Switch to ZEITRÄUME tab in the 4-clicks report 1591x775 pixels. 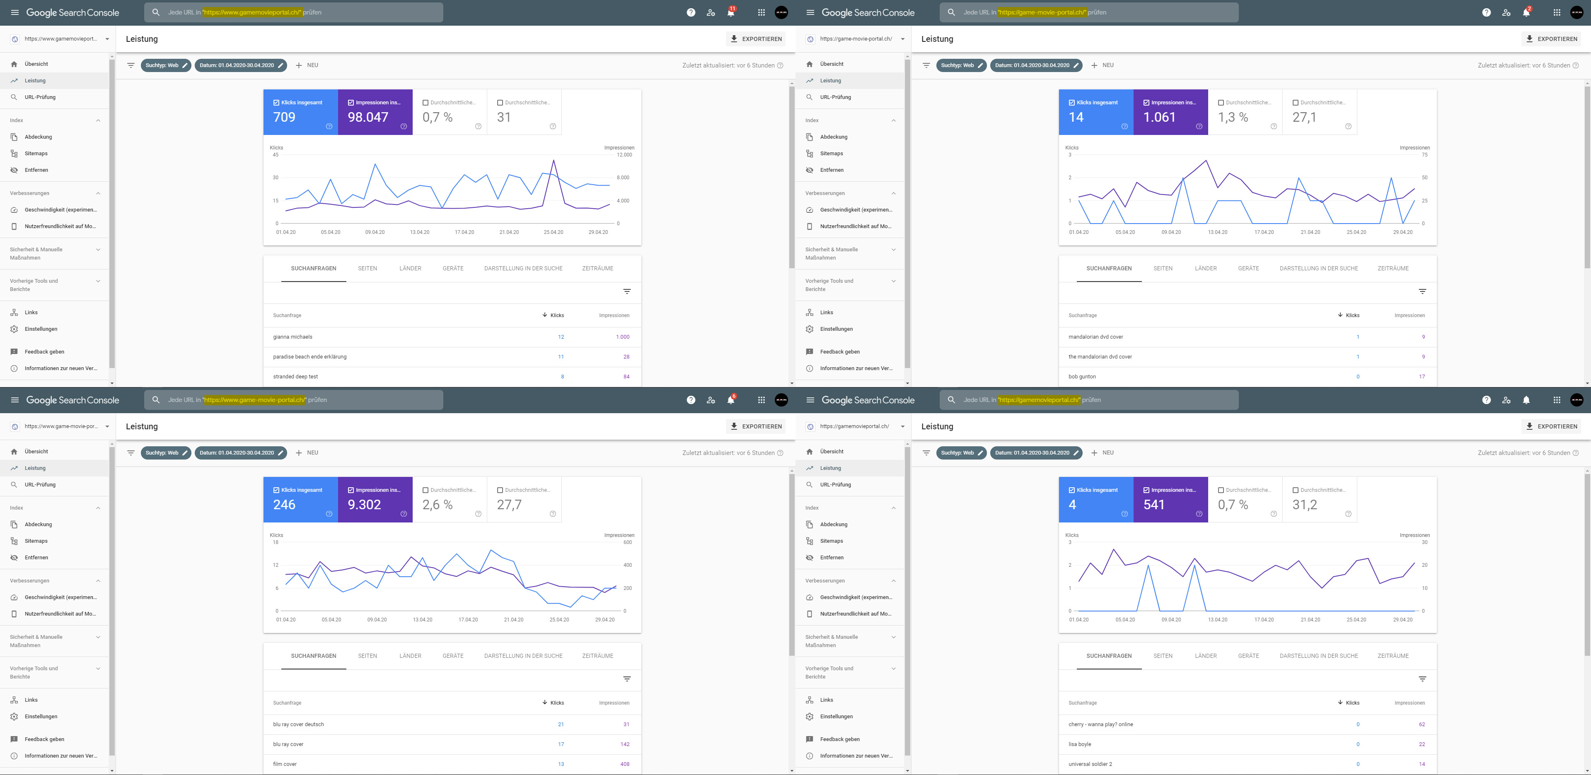click(x=1393, y=656)
